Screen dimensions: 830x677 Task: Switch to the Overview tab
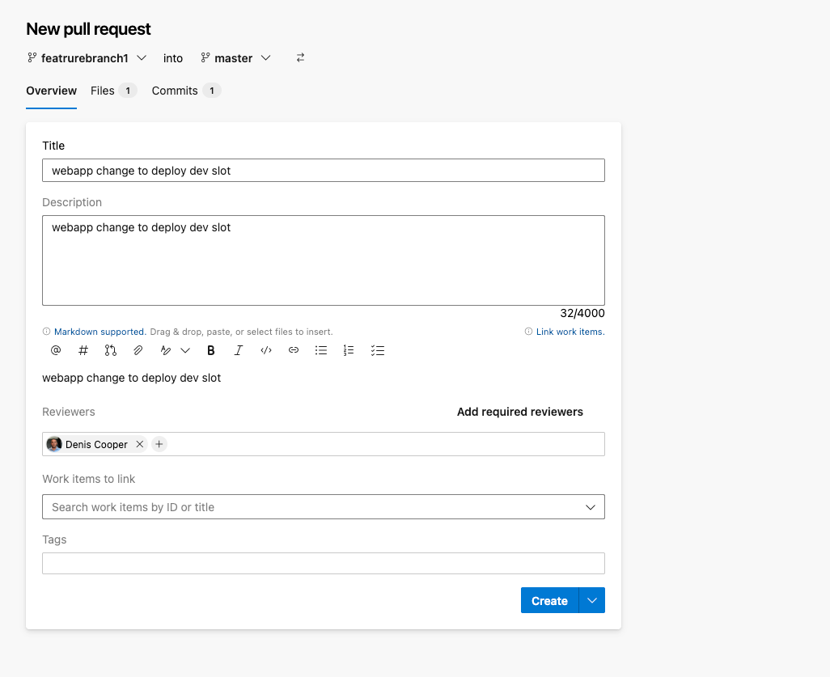tap(51, 91)
